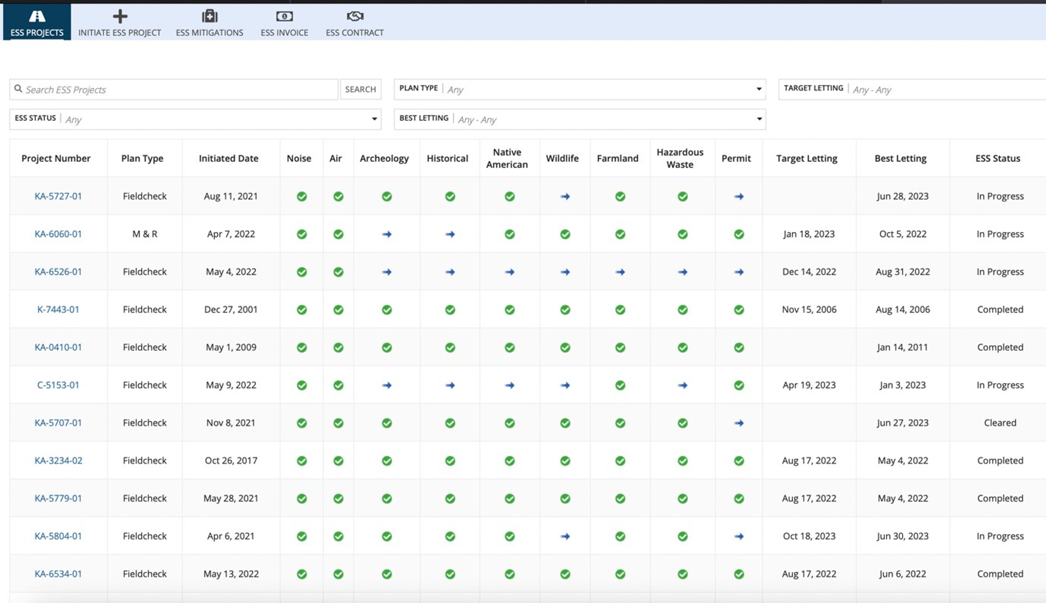Click the Hazardous Waste arrow icon for C-5153-01

click(x=683, y=386)
